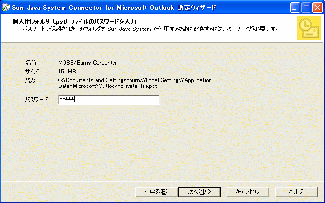Click the description mentioning Sun Java System
This screenshot has width=325, height=203.
point(150,29)
